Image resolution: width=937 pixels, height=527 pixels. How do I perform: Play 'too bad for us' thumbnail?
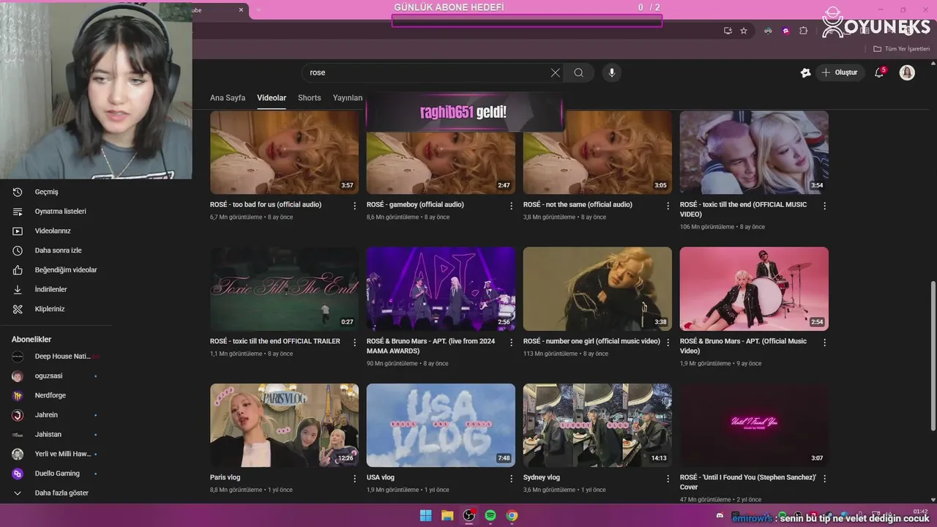tap(284, 152)
